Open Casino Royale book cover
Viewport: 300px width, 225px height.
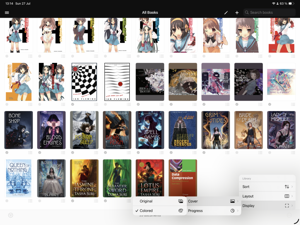click(x=84, y=82)
